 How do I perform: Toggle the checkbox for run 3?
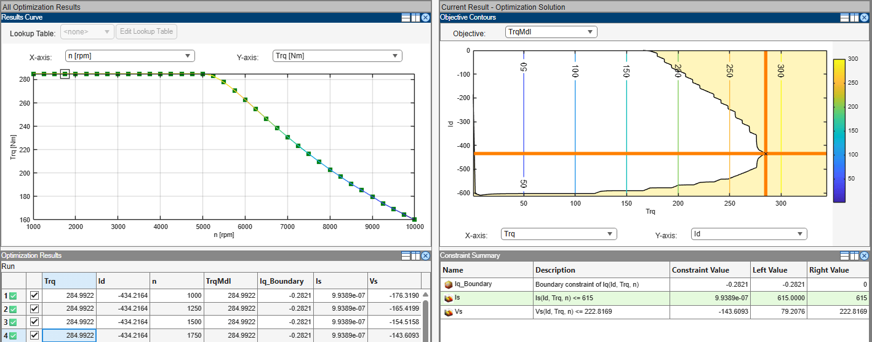coord(34,322)
